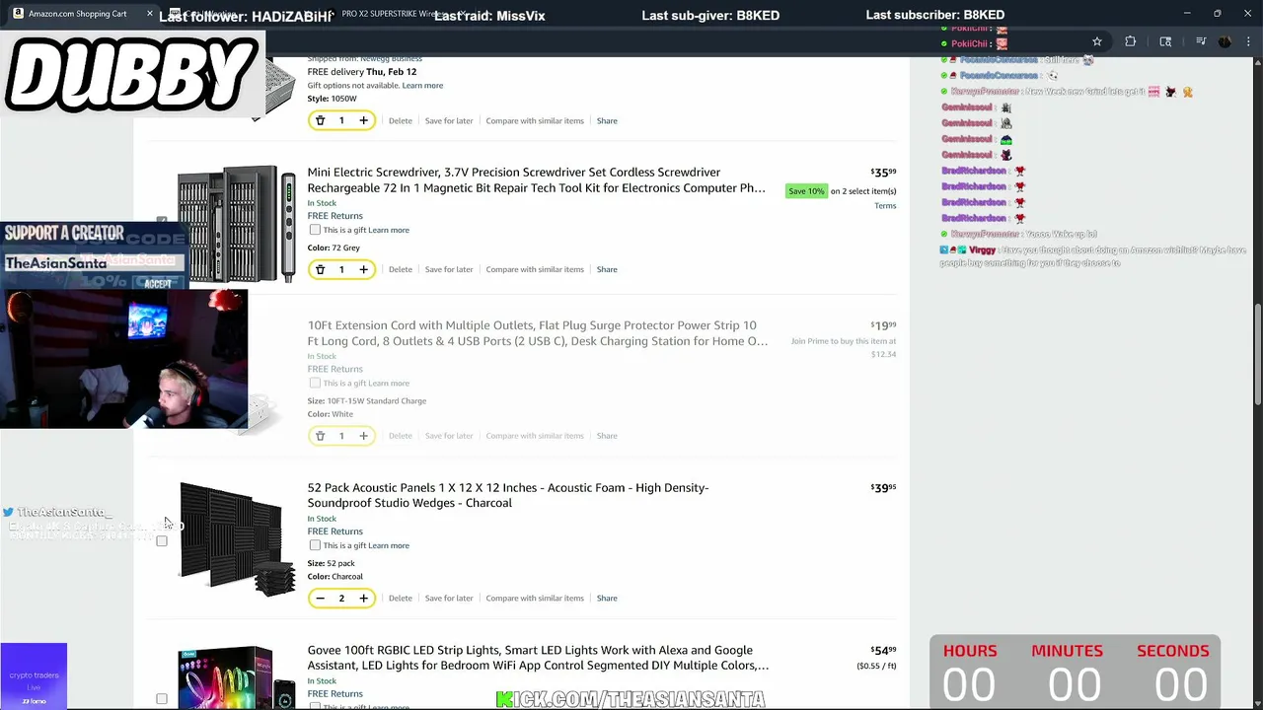Click trash icon in 1050W item quantity box
Screen dimensions: 1263x710
320,120
